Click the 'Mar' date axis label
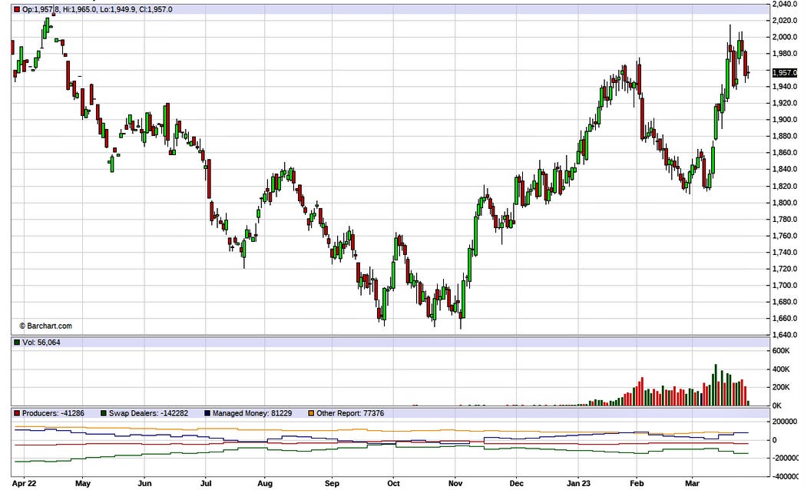The height and width of the screenshot is (490, 804). pos(692,483)
